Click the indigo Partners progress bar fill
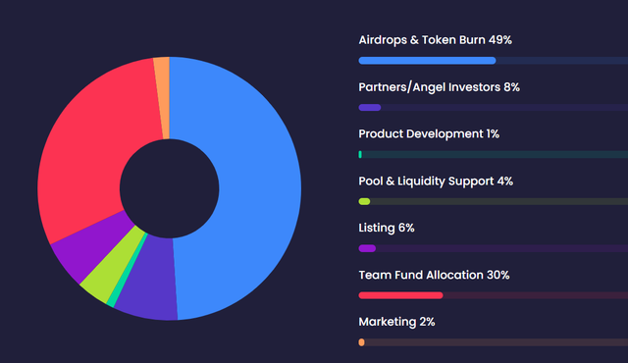The height and width of the screenshot is (363, 628). coord(370,107)
